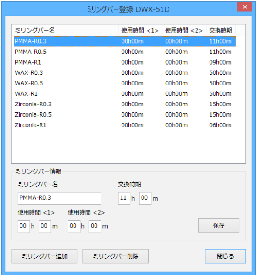This screenshot has width=257, height=275.
Task: Focus the milling bur name field PMMA-R0.3
Action: pos(60,198)
